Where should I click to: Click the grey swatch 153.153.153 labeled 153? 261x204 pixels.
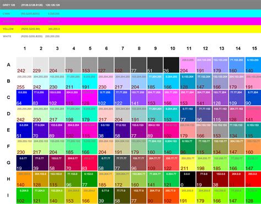point(220,130)
